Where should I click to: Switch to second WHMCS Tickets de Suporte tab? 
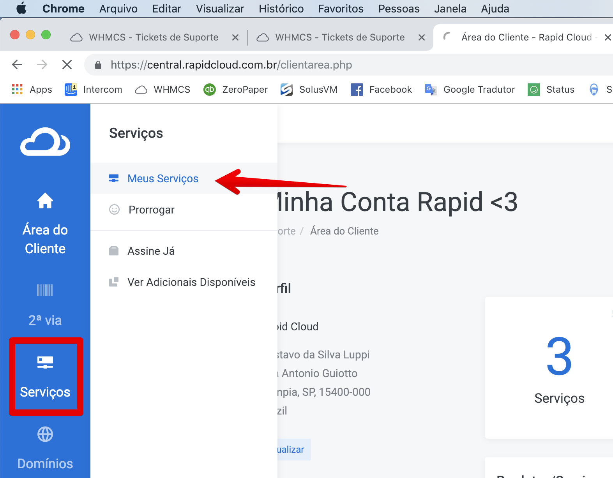(340, 37)
